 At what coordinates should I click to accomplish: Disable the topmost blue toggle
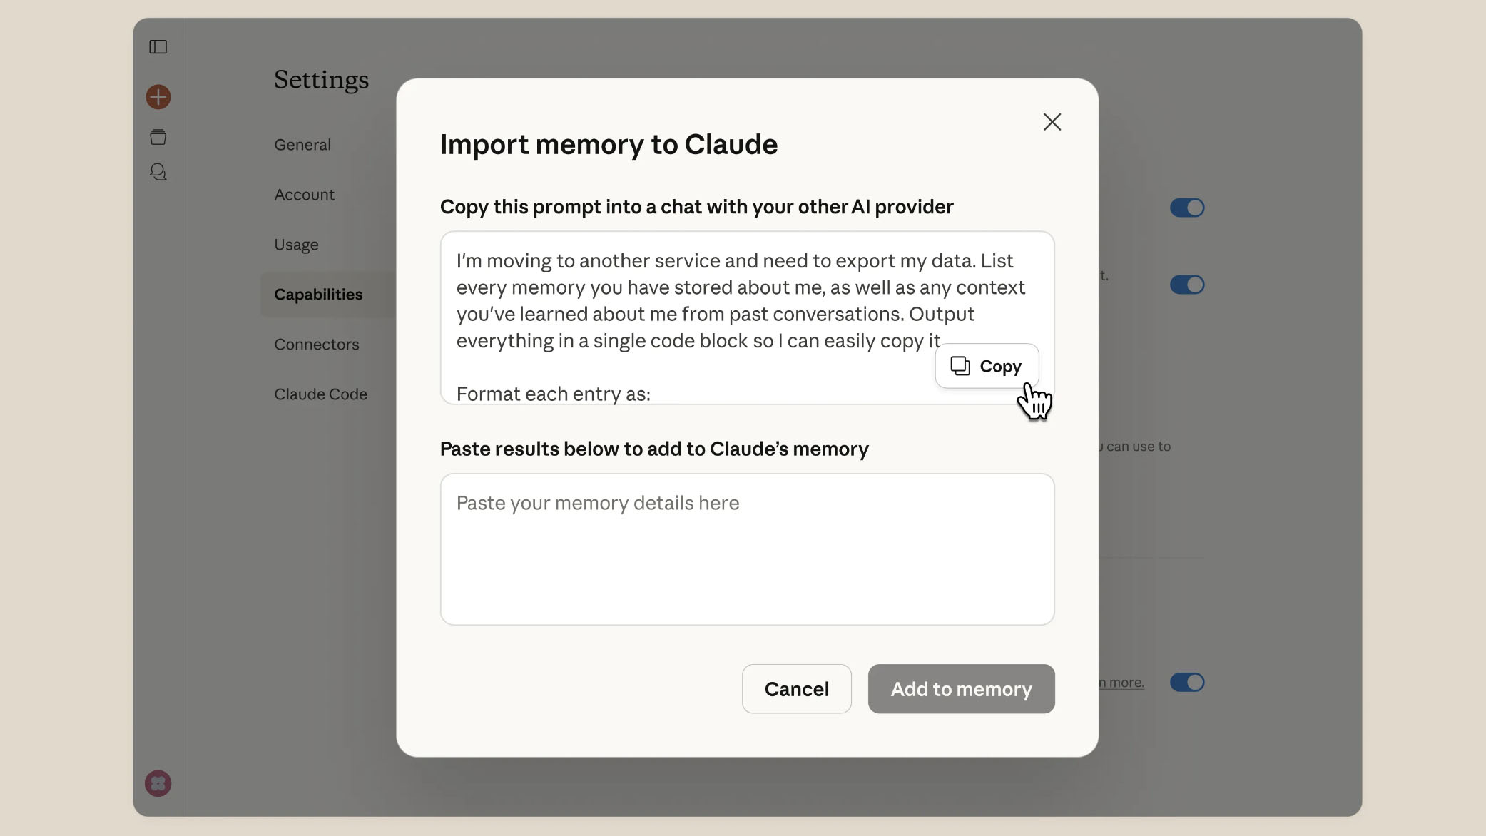1186,208
